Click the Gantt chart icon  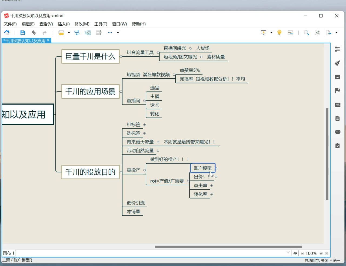pos(290,33)
